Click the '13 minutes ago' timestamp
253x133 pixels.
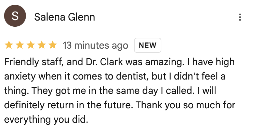coord(95,46)
